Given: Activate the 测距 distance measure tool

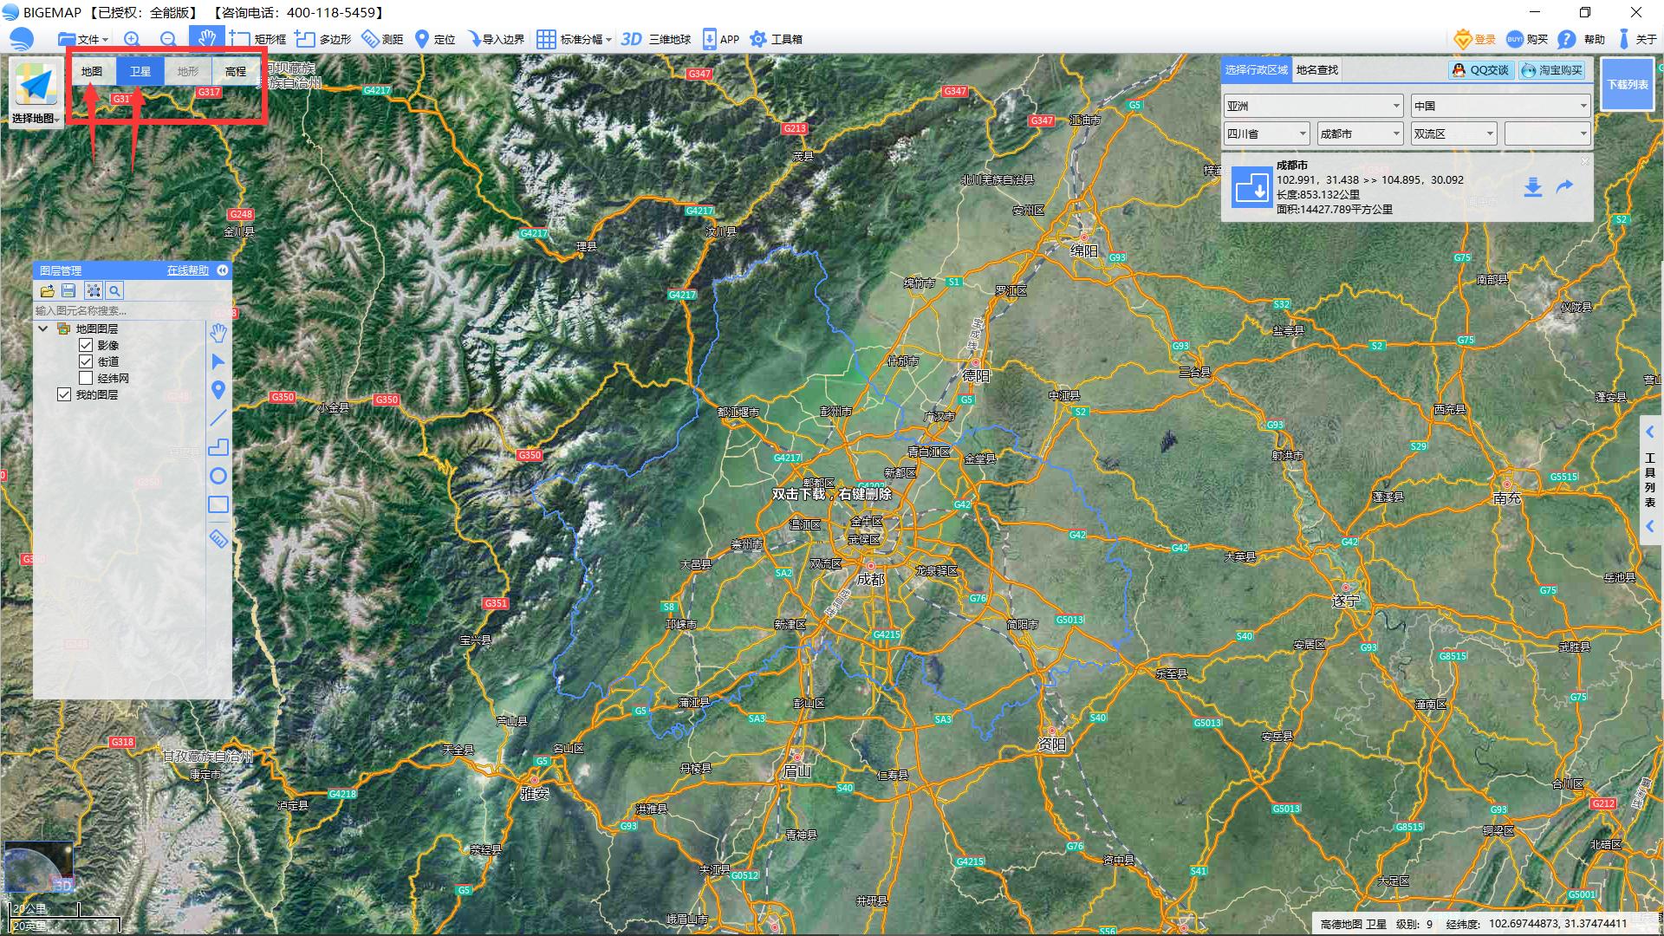Looking at the screenshot, I should [x=382, y=39].
